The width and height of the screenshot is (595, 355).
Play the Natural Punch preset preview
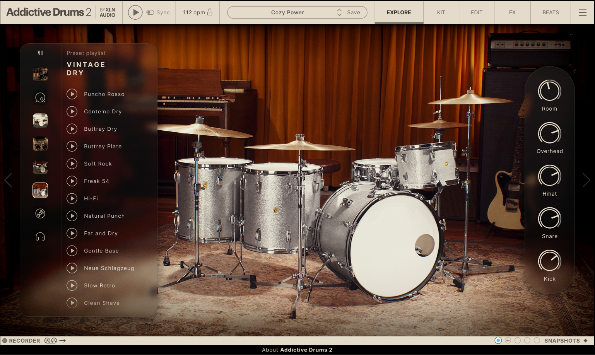72,216
